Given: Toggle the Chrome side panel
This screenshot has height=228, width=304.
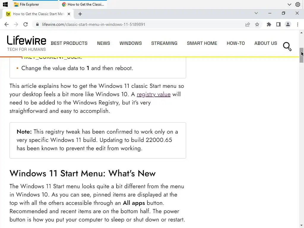Looking at the screenshot, I should click(x=278, y=24).
